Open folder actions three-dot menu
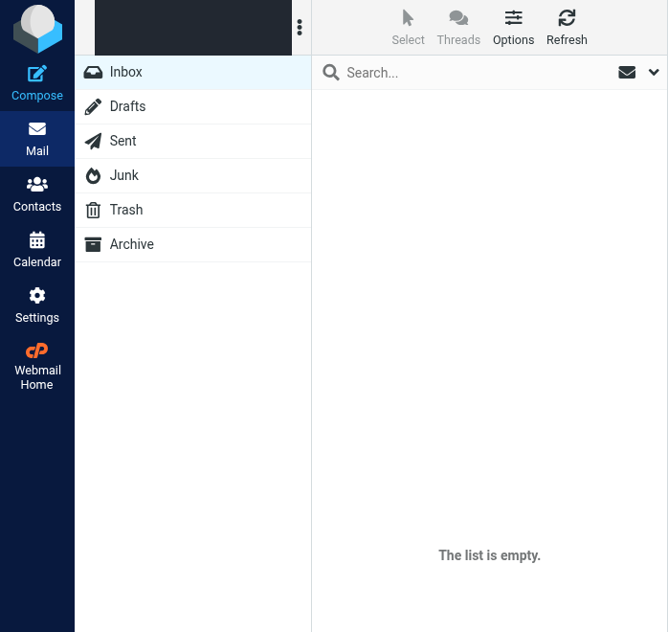The width and height of the screenshot is (668, 632). (300, 27)
